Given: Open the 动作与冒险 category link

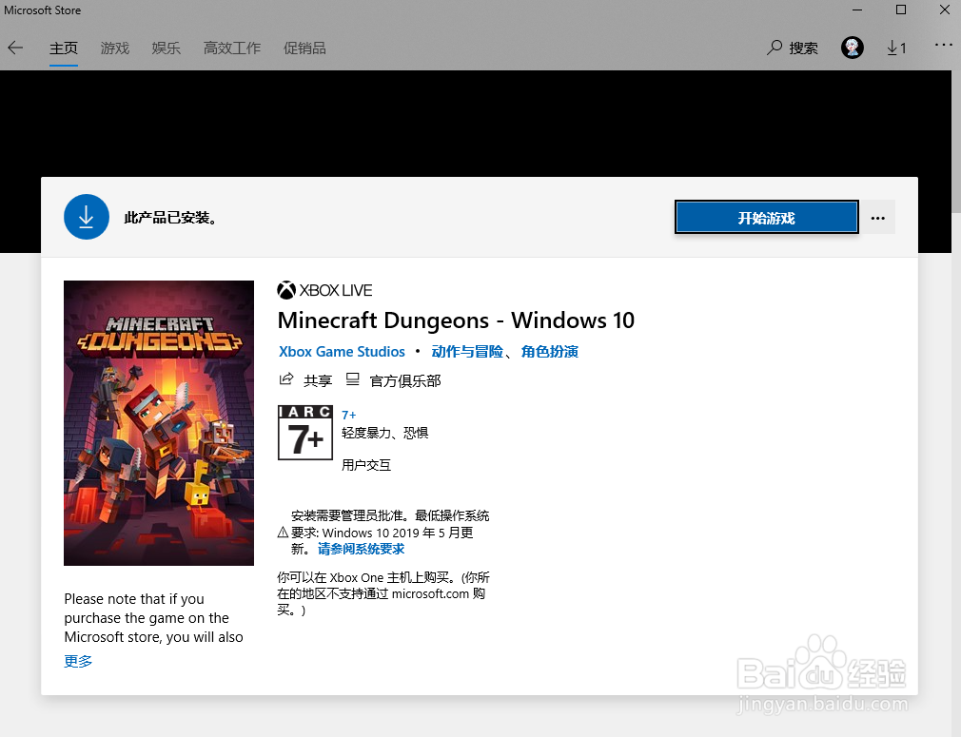Looking at the screenshot, I should tap(467, 352).
